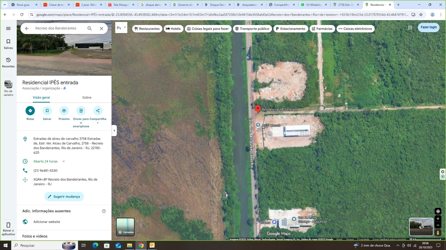Image resolution: width=446 pixels, height=250 pixels.
Task: Toggle Camadas layer view thumbnail
Action: (125, 227)
